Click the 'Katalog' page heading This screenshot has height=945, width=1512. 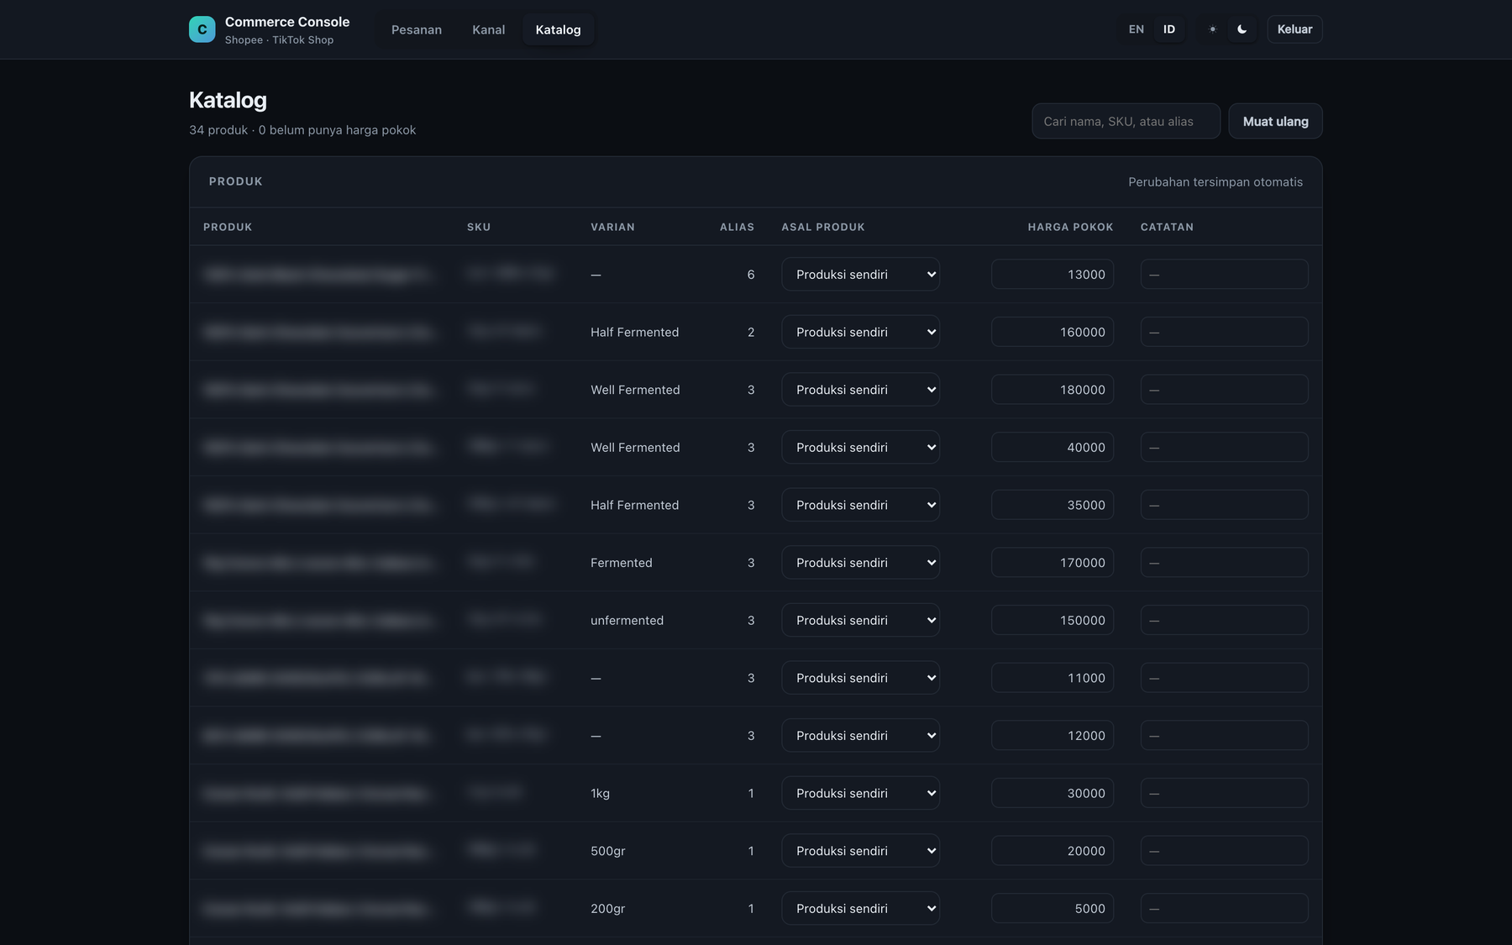[x=228, y=100]
